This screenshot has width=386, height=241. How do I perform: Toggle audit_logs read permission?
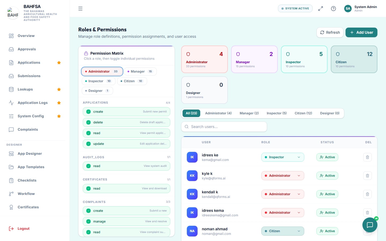tap(127, 166)
